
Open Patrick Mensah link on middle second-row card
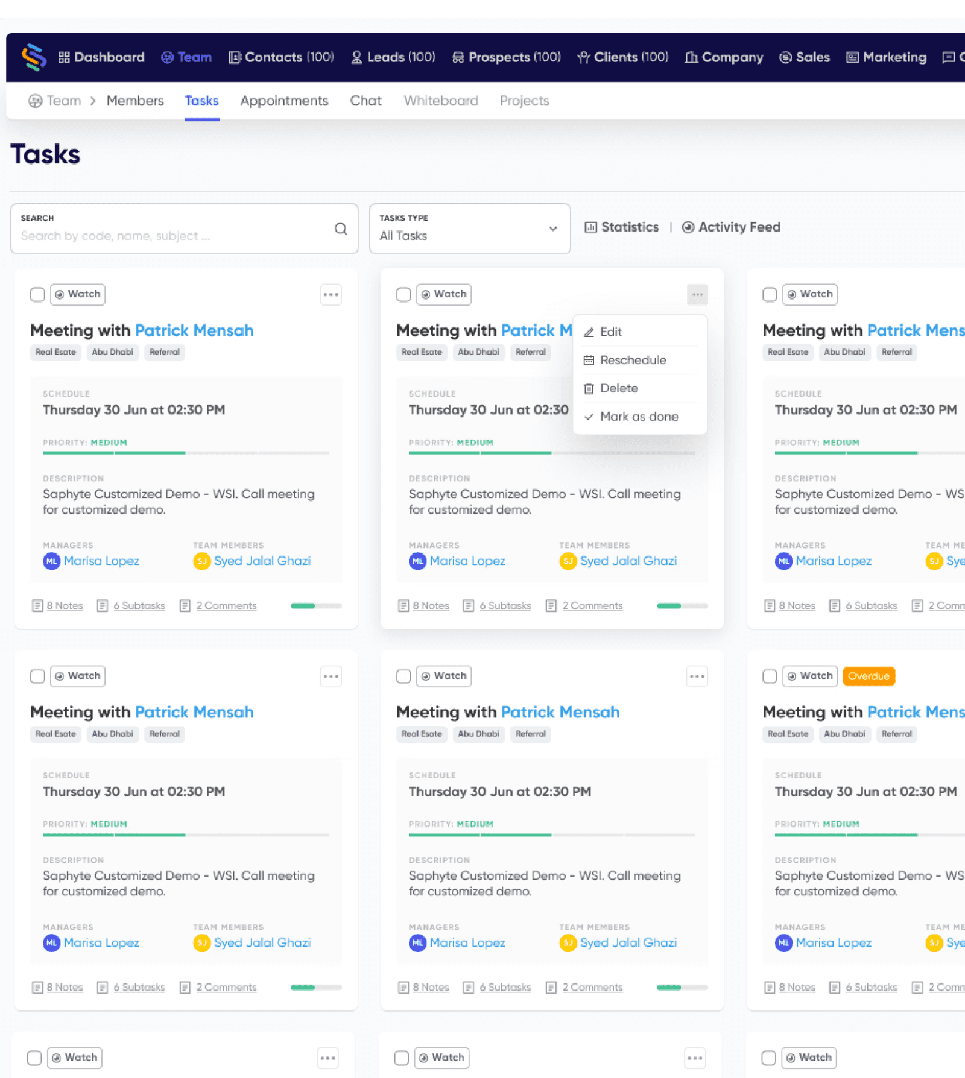click(x=560, y=712)
